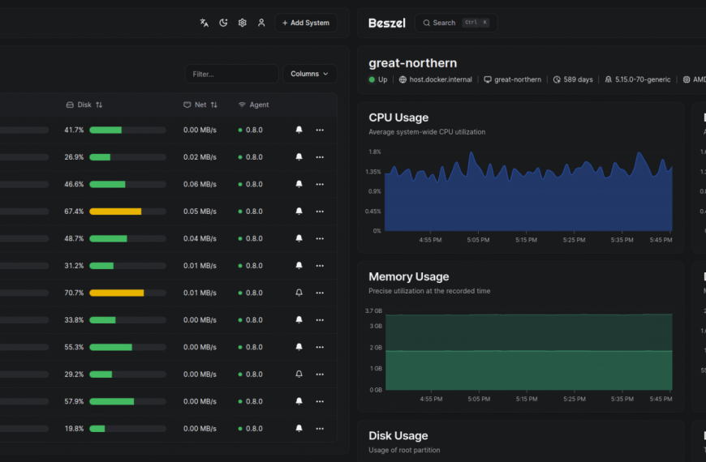Screen dimensions: 706x462
Task: Click the CPU Usage chart area
Action: click(528, 191)
